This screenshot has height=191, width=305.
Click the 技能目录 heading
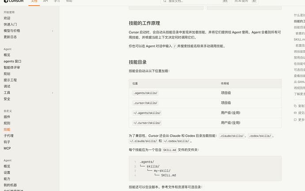[137, 62]
